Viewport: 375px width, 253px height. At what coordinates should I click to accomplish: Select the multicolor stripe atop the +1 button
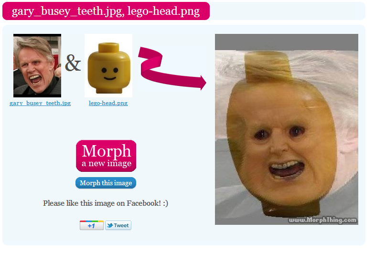[x=92, y=221]
